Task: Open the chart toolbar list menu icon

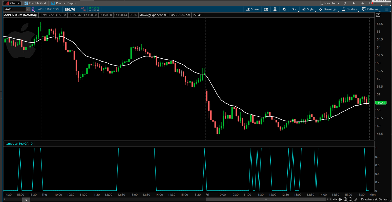Action: [387, 9]
